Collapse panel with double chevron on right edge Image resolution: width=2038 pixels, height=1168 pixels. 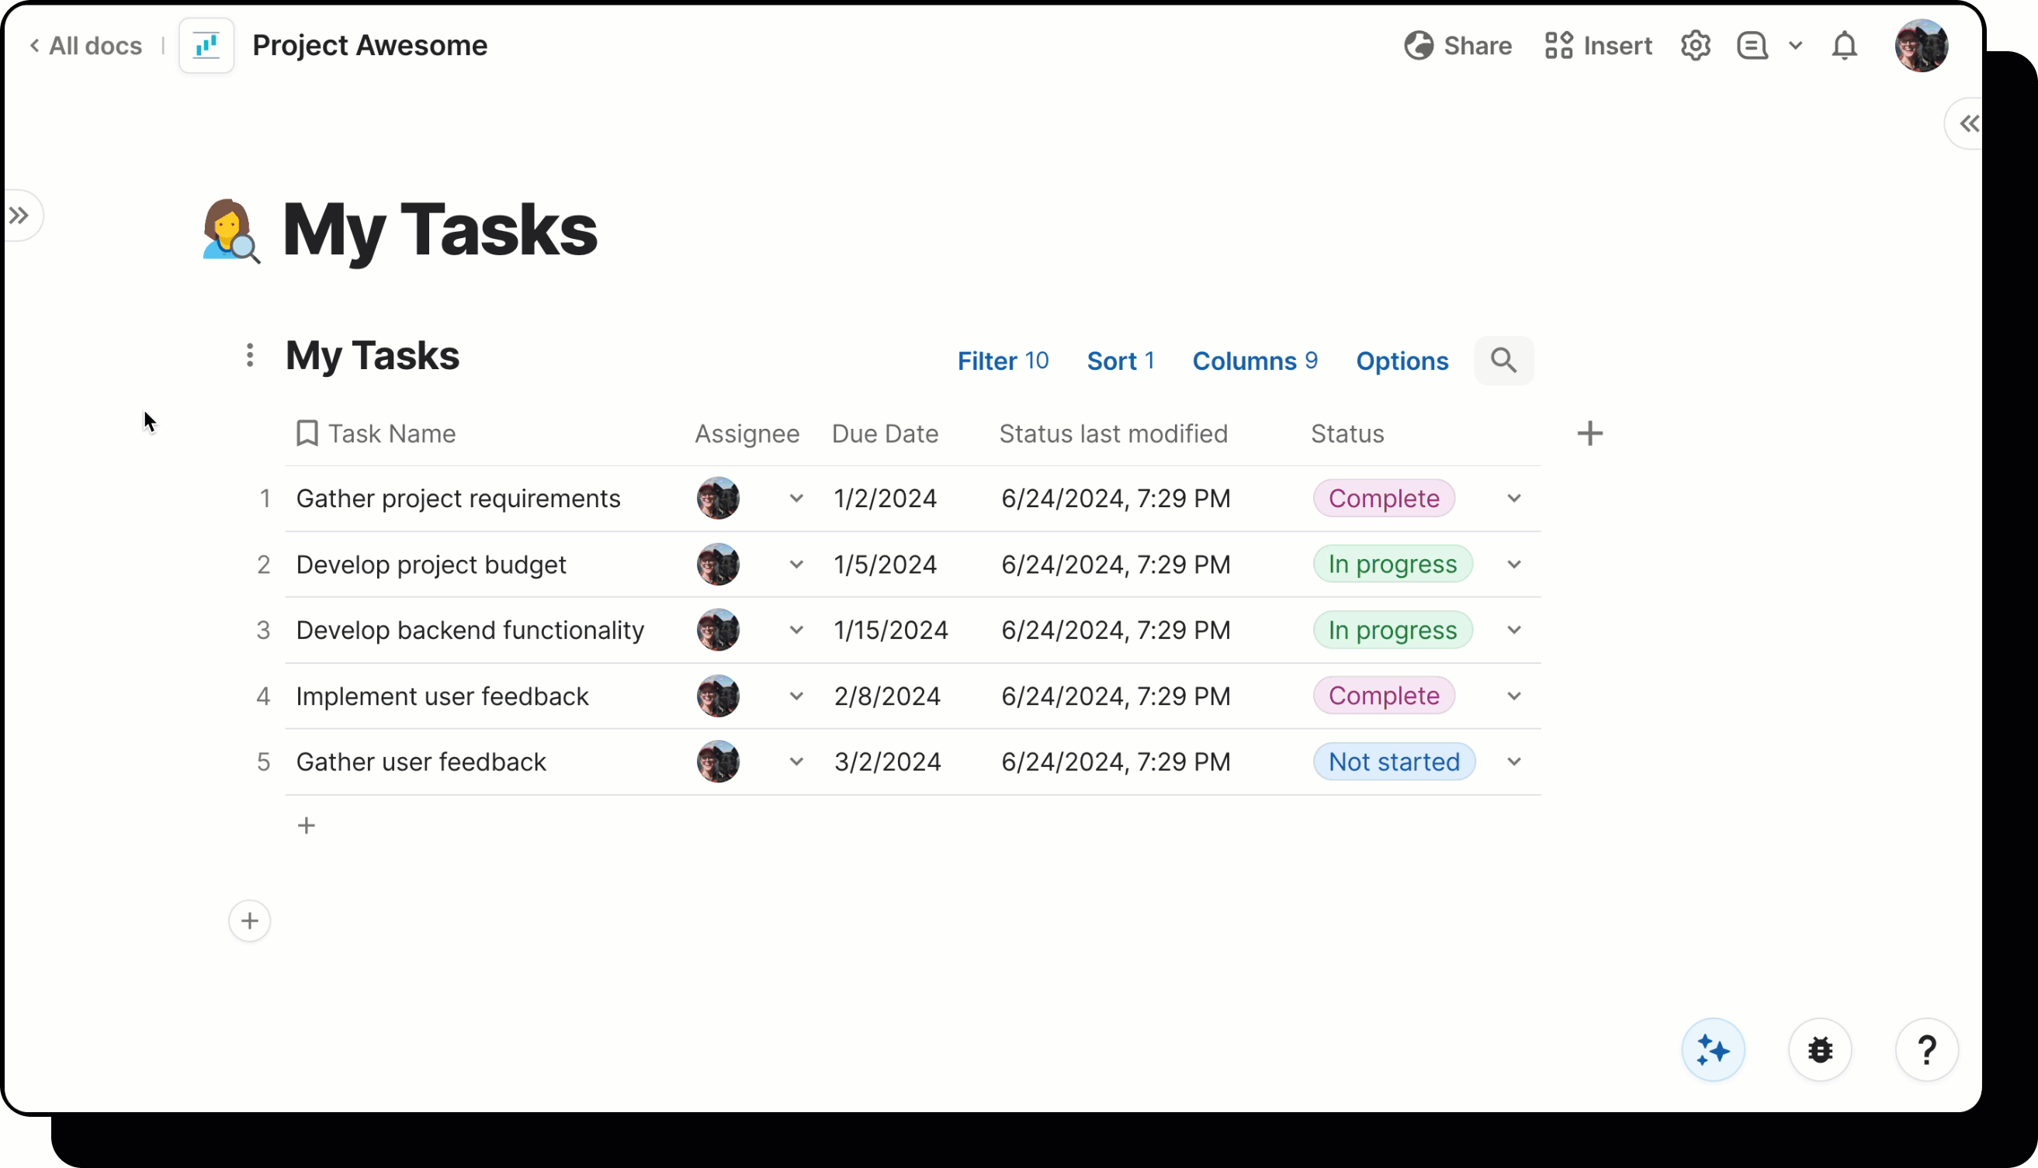coord(1969,123)
